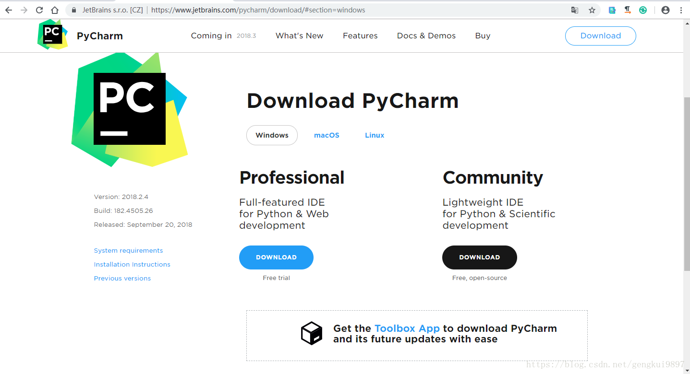Open the What's New menu item
This screenshot has width=690, height=374.
[x=299, y=35]
